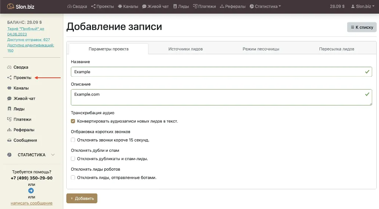
Task: Enable rejecting calls shorter than 15 seconds
Action: pyautogui.click(x=73, y=140)
